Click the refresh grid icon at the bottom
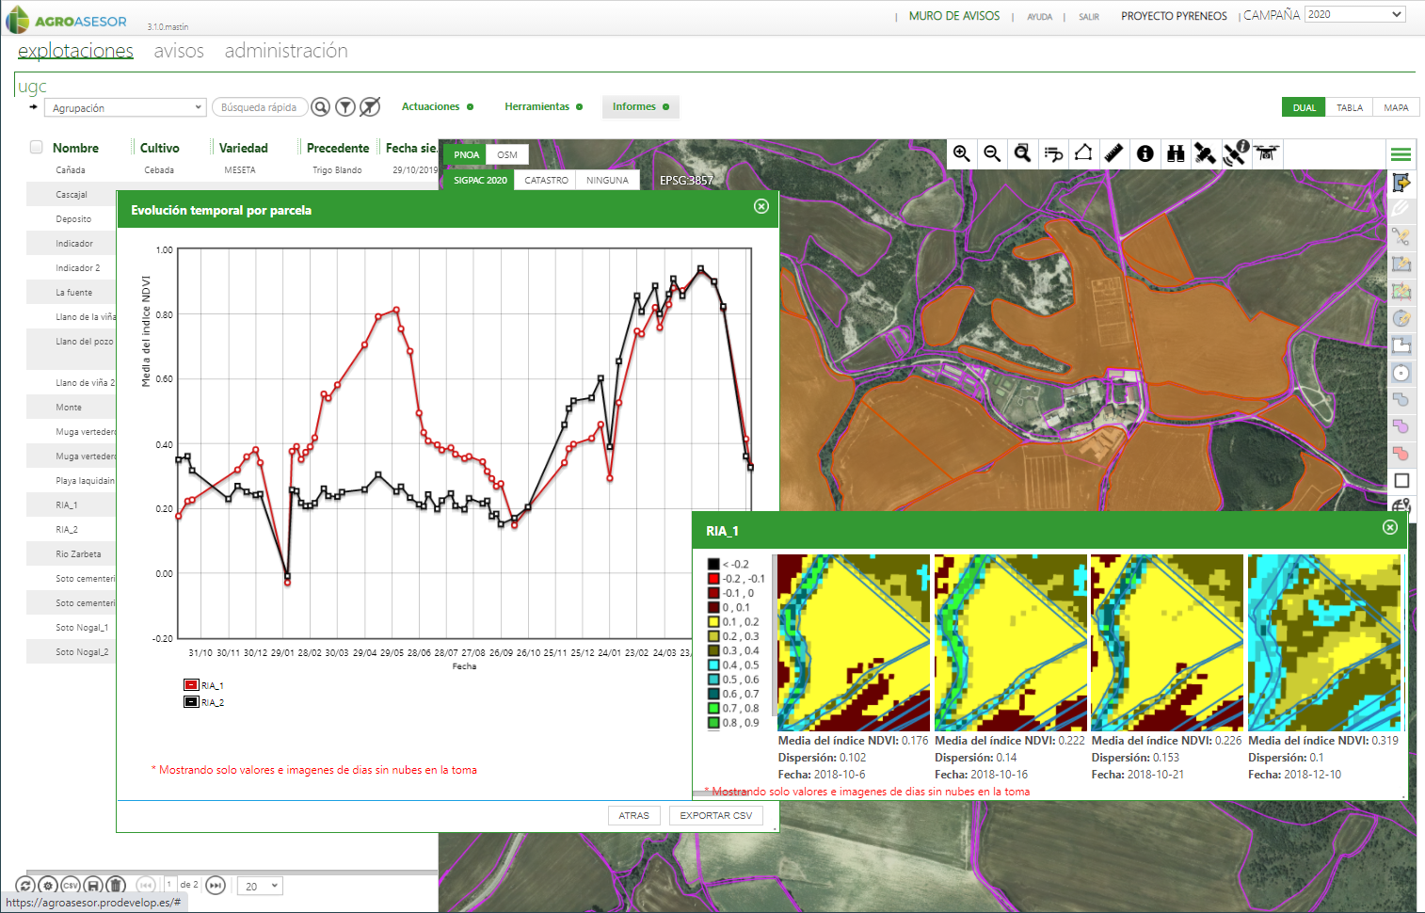This screenshot has width=1425, height=913. [x=25, y=886]
